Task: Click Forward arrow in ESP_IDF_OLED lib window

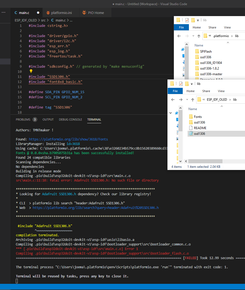Action: click(x=181, y=100)
